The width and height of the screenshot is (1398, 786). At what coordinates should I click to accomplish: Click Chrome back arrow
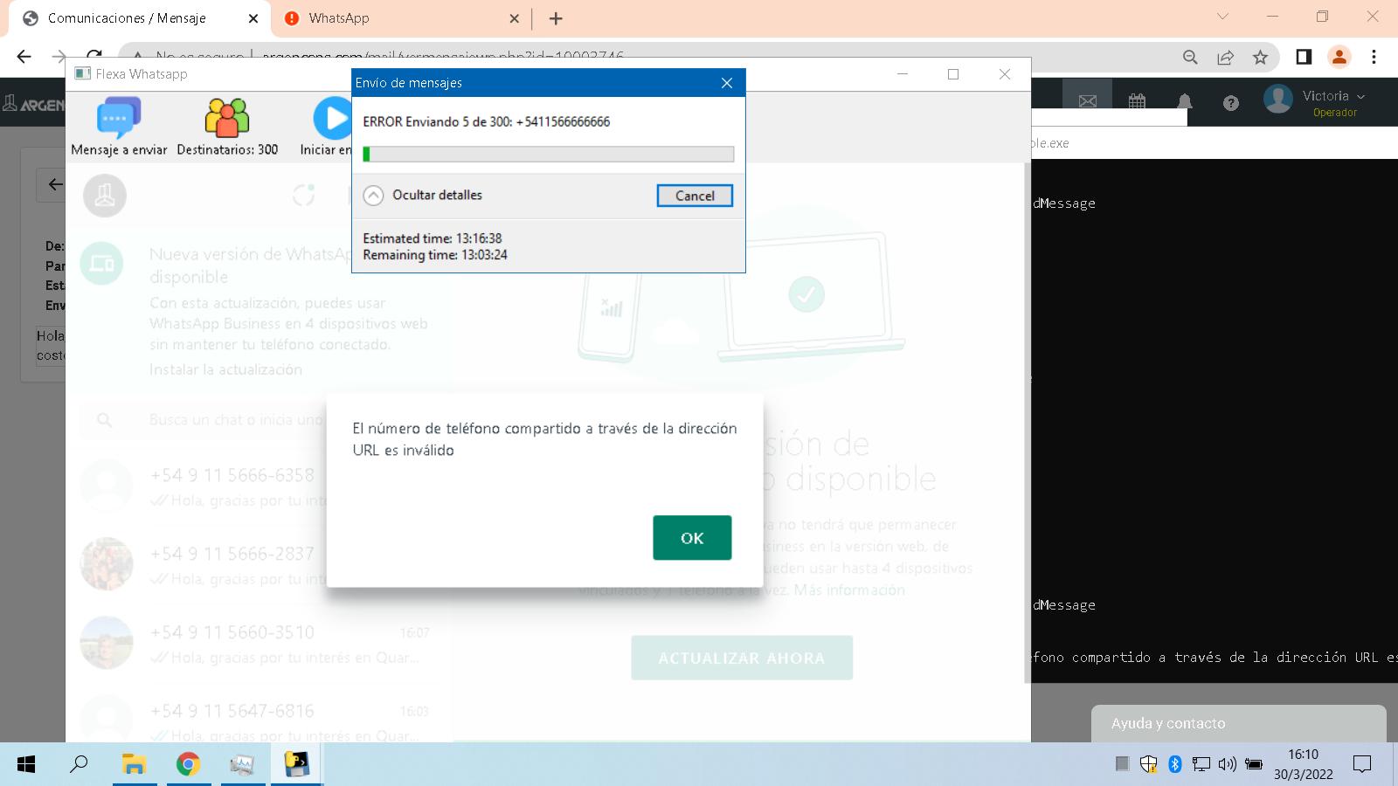[24, 57]
